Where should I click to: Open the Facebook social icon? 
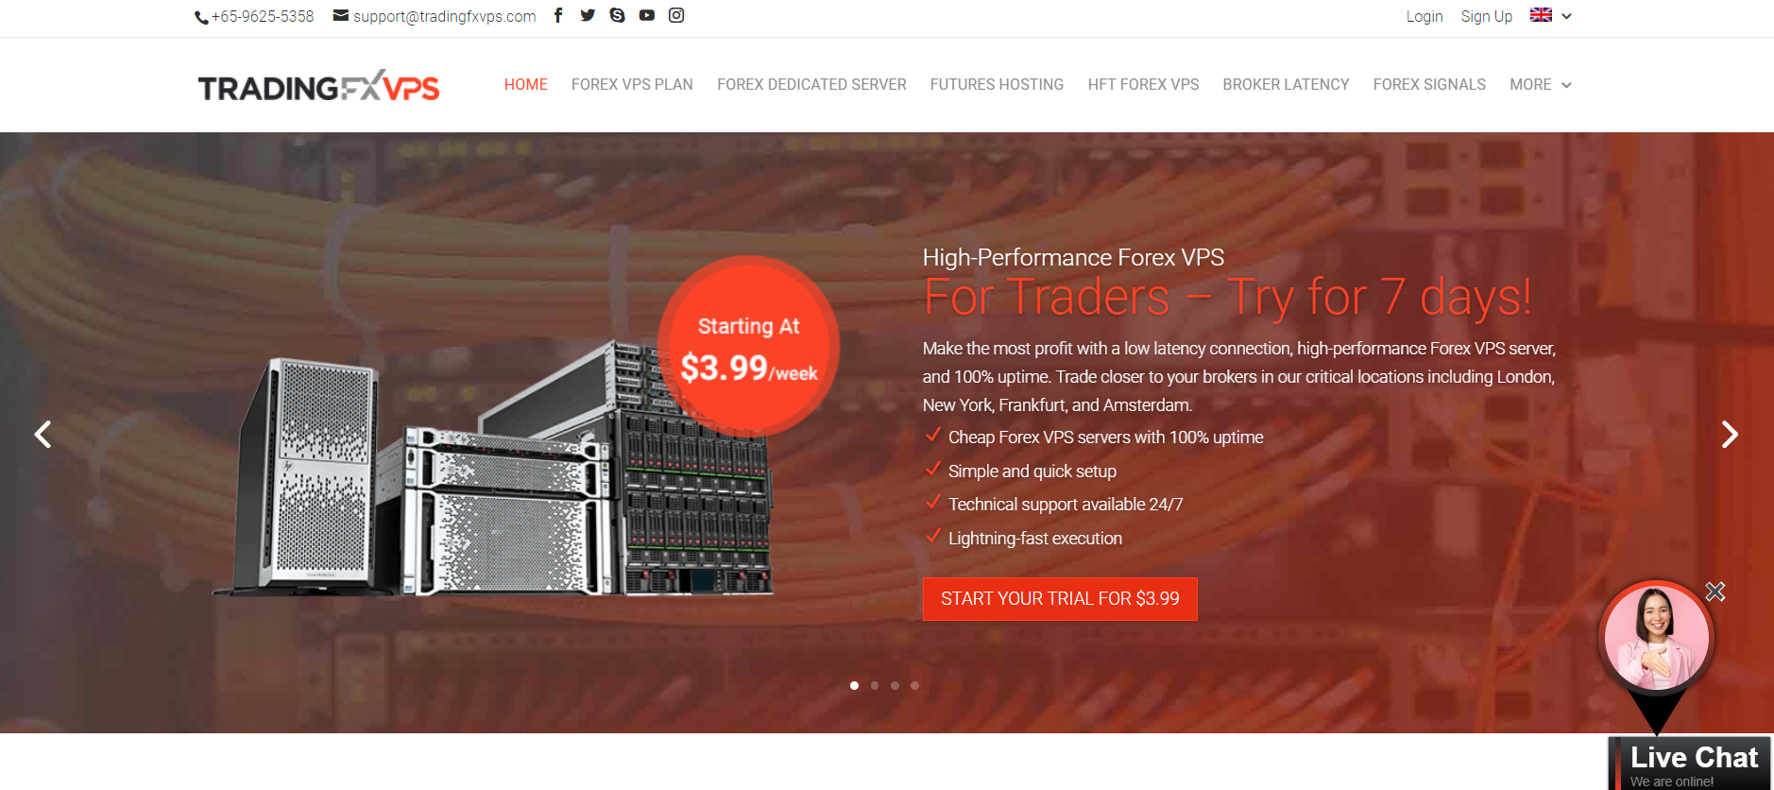pos(558,15)
